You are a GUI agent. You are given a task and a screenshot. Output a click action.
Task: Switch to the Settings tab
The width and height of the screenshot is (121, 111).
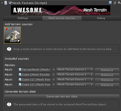tap(23, 18)
